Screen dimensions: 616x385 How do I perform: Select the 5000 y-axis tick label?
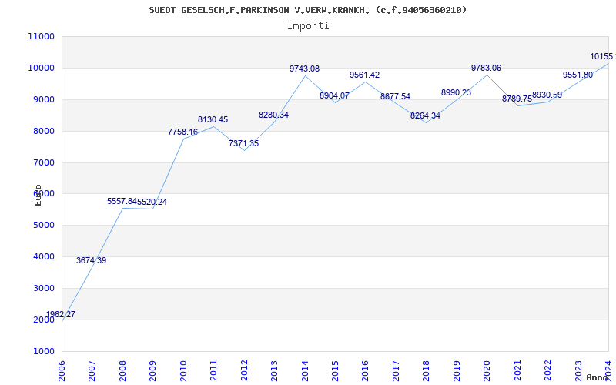tap(43, 225)
